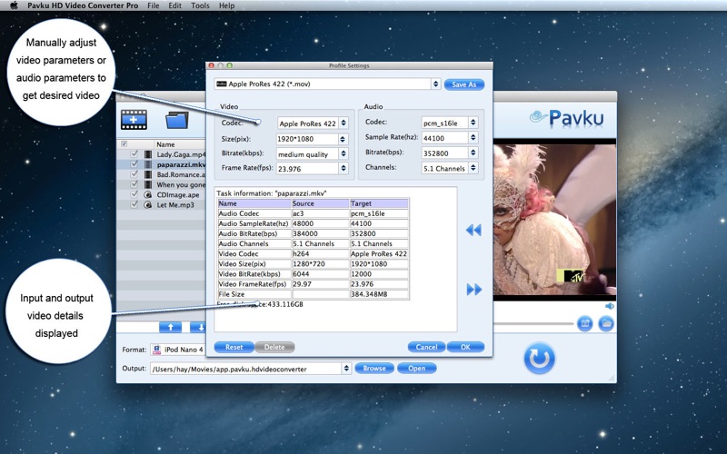Toggle the select-all checkbox in the list header
Screen dimensions: 727x454
tap(124, 144)
